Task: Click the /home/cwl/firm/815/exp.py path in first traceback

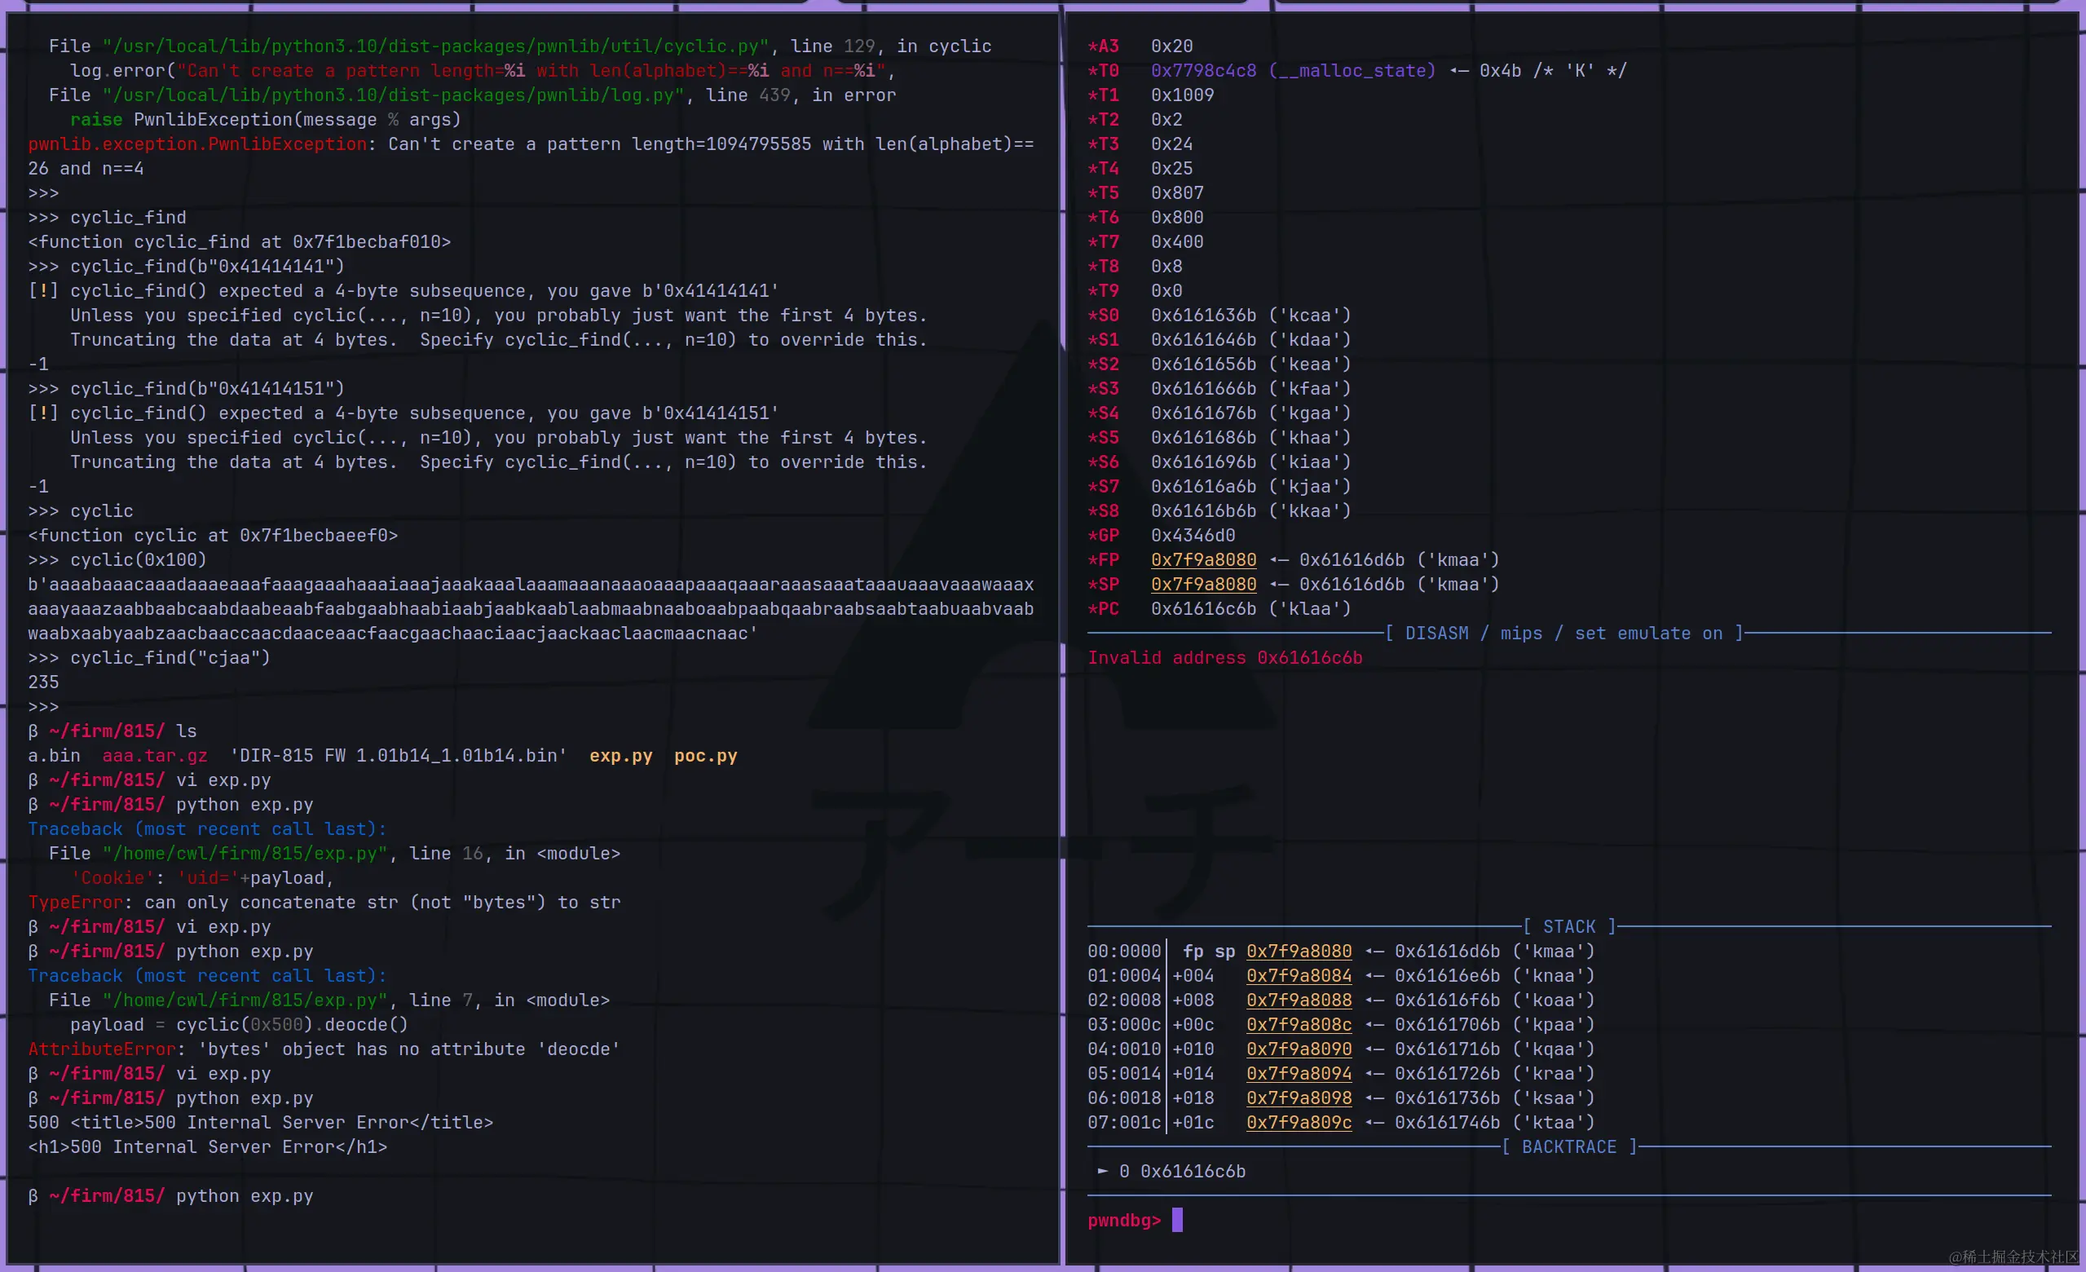Action: 245,854
